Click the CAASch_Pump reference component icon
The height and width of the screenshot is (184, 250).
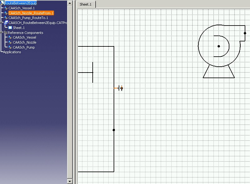(10, 47)
